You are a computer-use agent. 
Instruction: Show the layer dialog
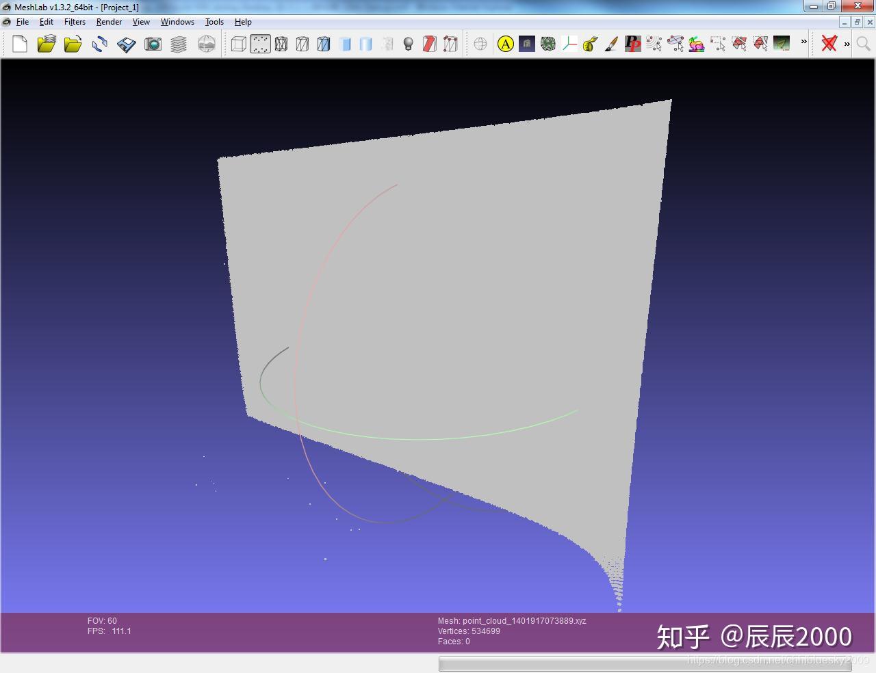tap(179, 44)
